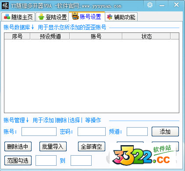Focus the 频道 input field
This screenshot has width=185, height=171.
[137, 132]
